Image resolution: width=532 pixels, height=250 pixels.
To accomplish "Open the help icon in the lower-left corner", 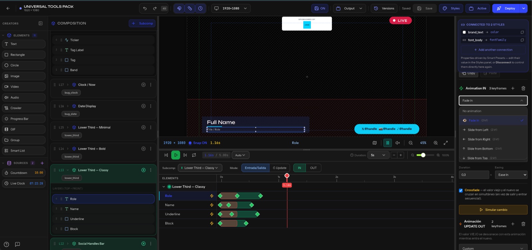I will [6, 244].
